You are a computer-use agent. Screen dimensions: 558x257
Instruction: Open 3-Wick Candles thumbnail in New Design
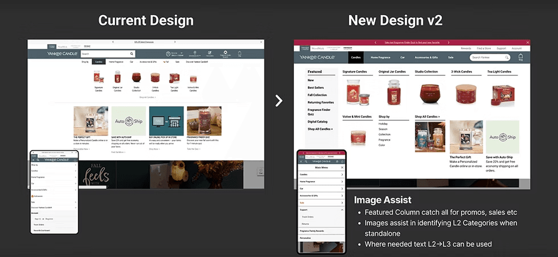[x=466, y=94]
